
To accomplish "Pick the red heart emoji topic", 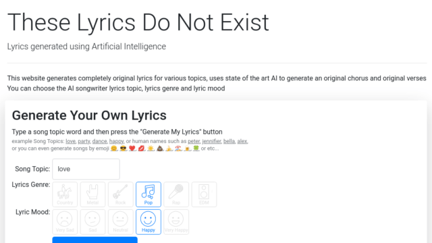I will point(132,148).
